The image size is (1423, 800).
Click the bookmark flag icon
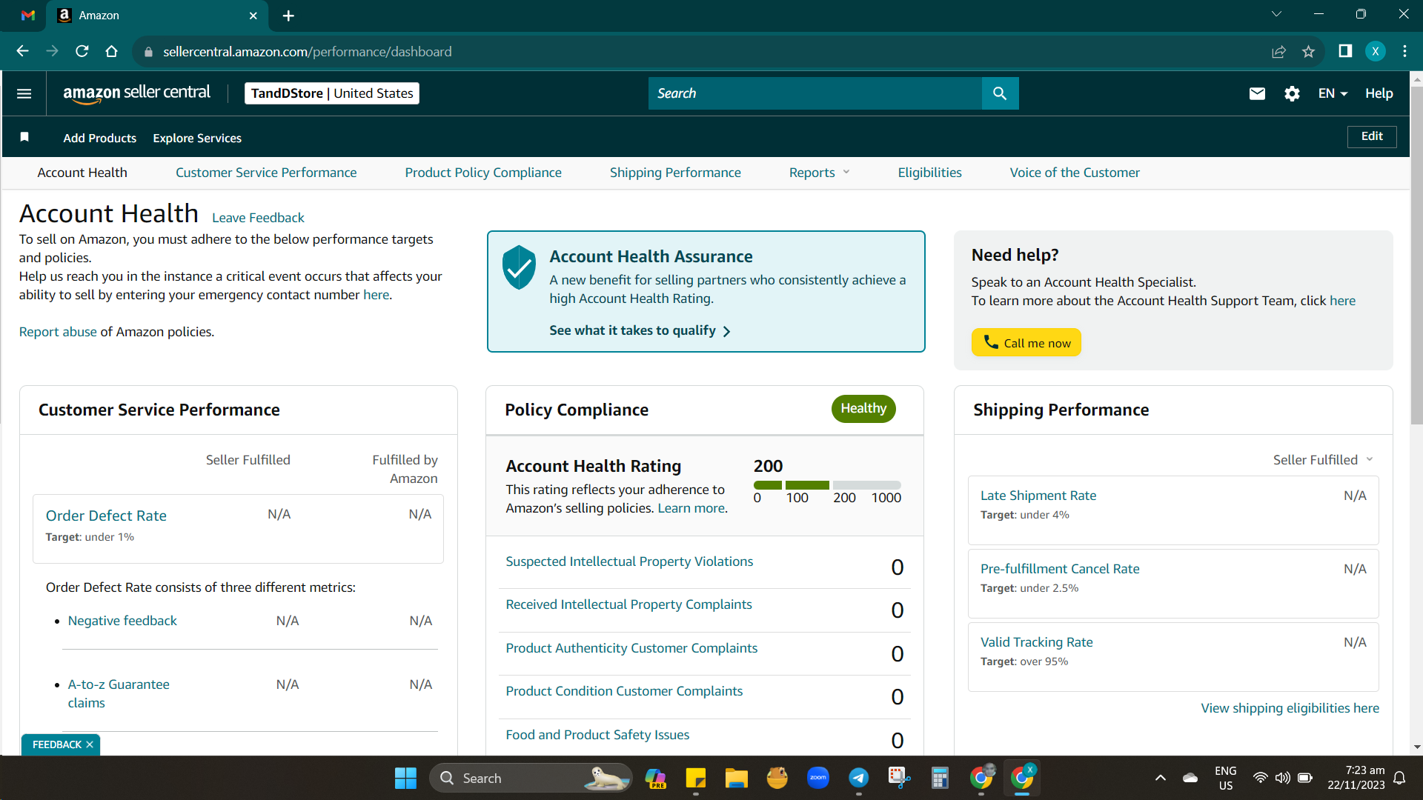pyautogui.click(x=24, y=137)
